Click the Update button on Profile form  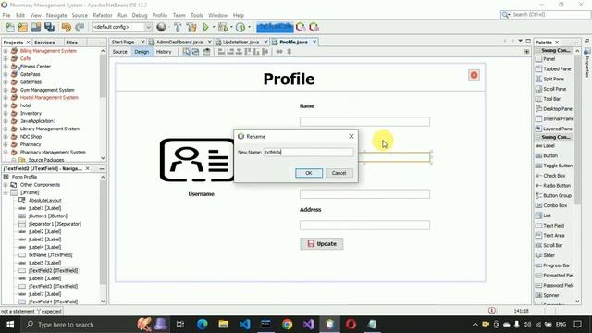click(321, 244)
